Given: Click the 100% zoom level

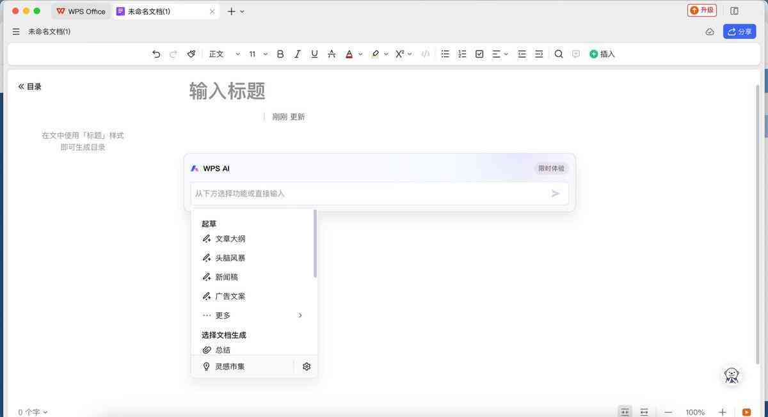Looking at the screenshot, I should pyautogui.click(x=695, y=413).
